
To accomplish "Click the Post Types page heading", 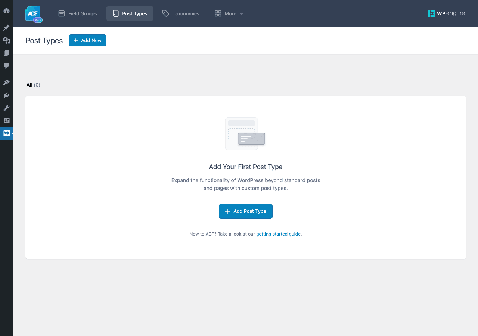I will pos(44,41).
